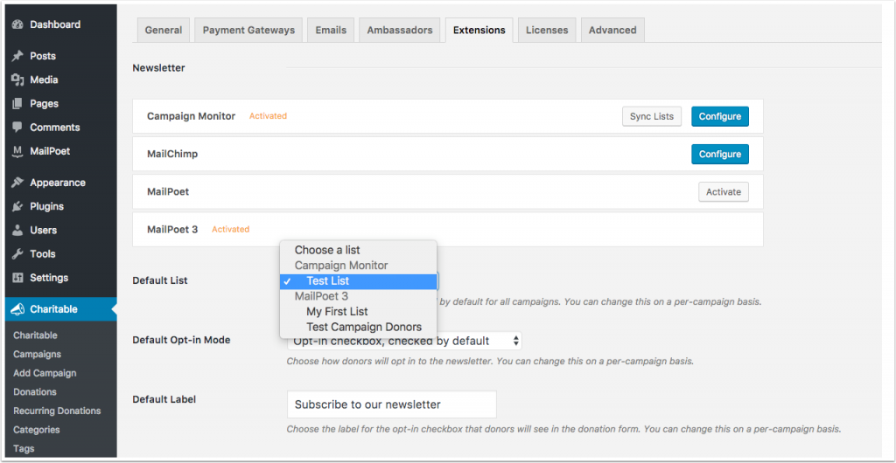Viewport: 896px width, 463px height.
Task: Open the Default Opt-in Mode dropdown
Action: pyautogui.click(x=404, y=341)
